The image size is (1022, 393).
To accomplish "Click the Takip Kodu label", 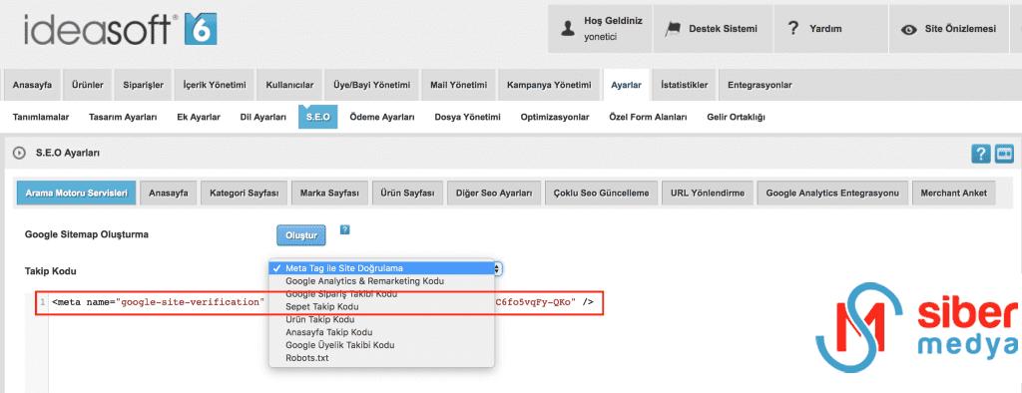I will tap(50, 271).
